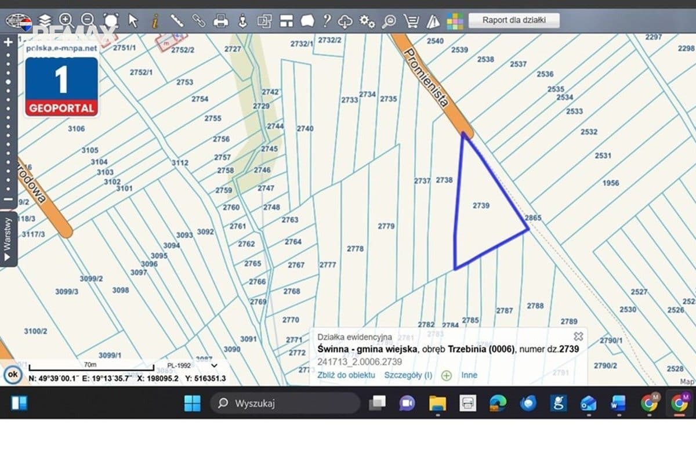This screenshot has height=464, width=696.
Task: Select the object information 'i' tool
Action: tap(154, 21)
